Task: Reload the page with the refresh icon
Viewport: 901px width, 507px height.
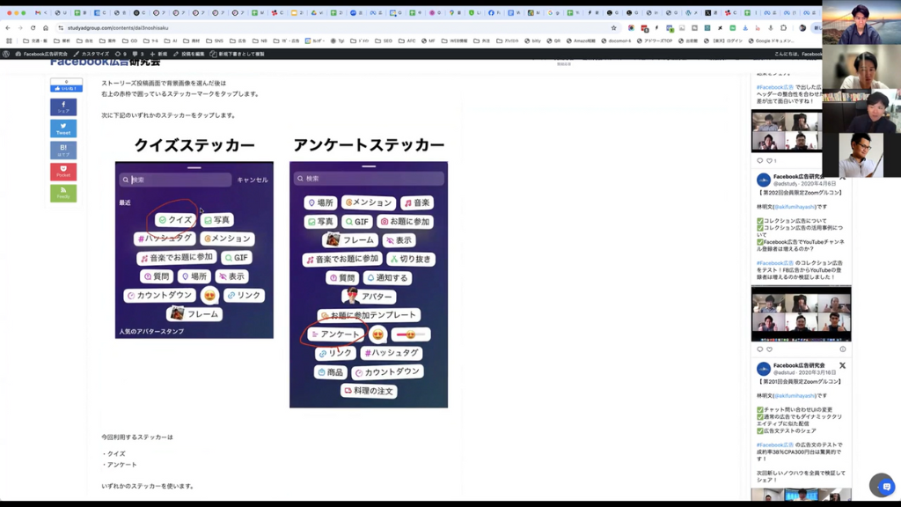Action: tap(33, 27)
